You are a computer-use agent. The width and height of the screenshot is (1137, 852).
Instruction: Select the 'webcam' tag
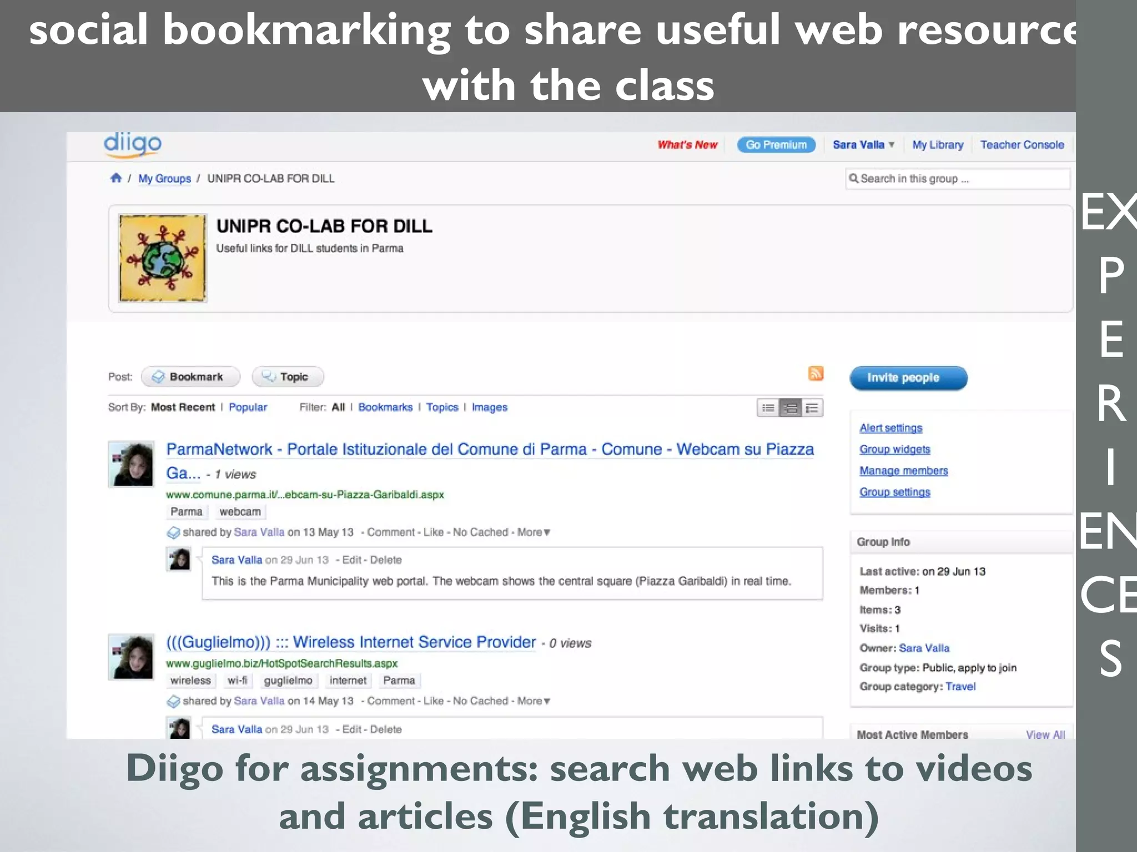coord(240,511)
